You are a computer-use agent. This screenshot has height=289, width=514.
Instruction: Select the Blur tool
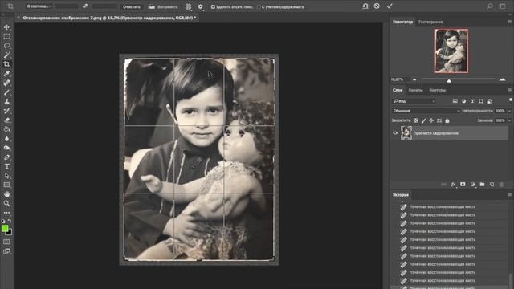[x=6, y=139]
